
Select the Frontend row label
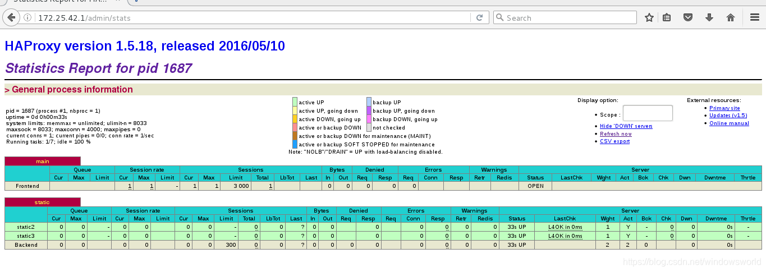(27, 186)
